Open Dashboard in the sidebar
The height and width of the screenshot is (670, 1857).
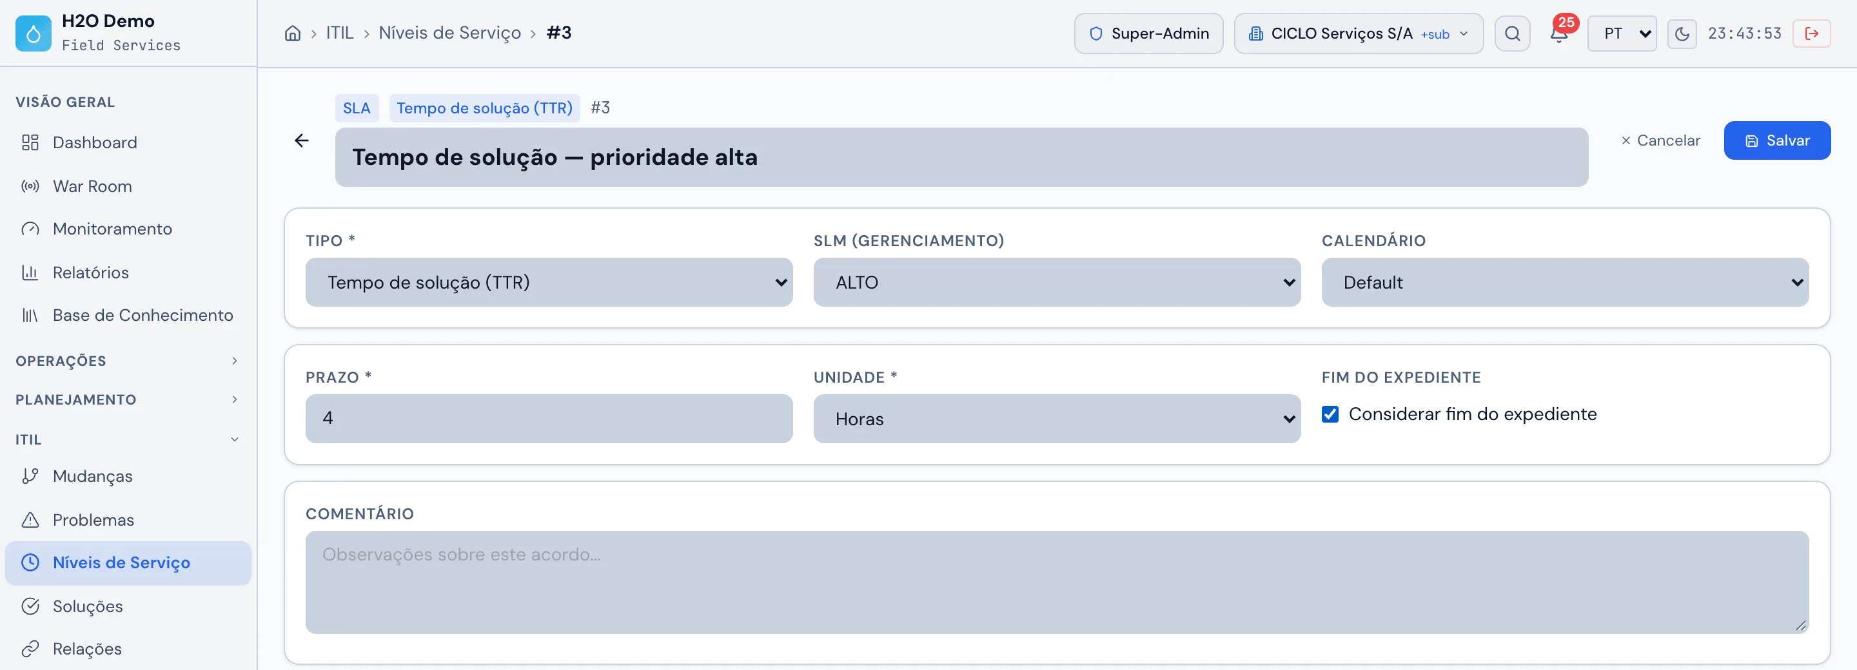click(x=128, y=142)
